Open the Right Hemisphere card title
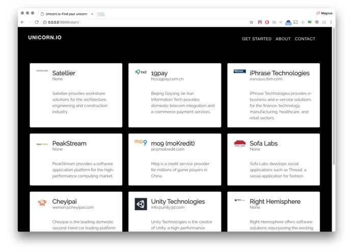Image resolution: width=354 pixels, height=252 pixels. 275,201
